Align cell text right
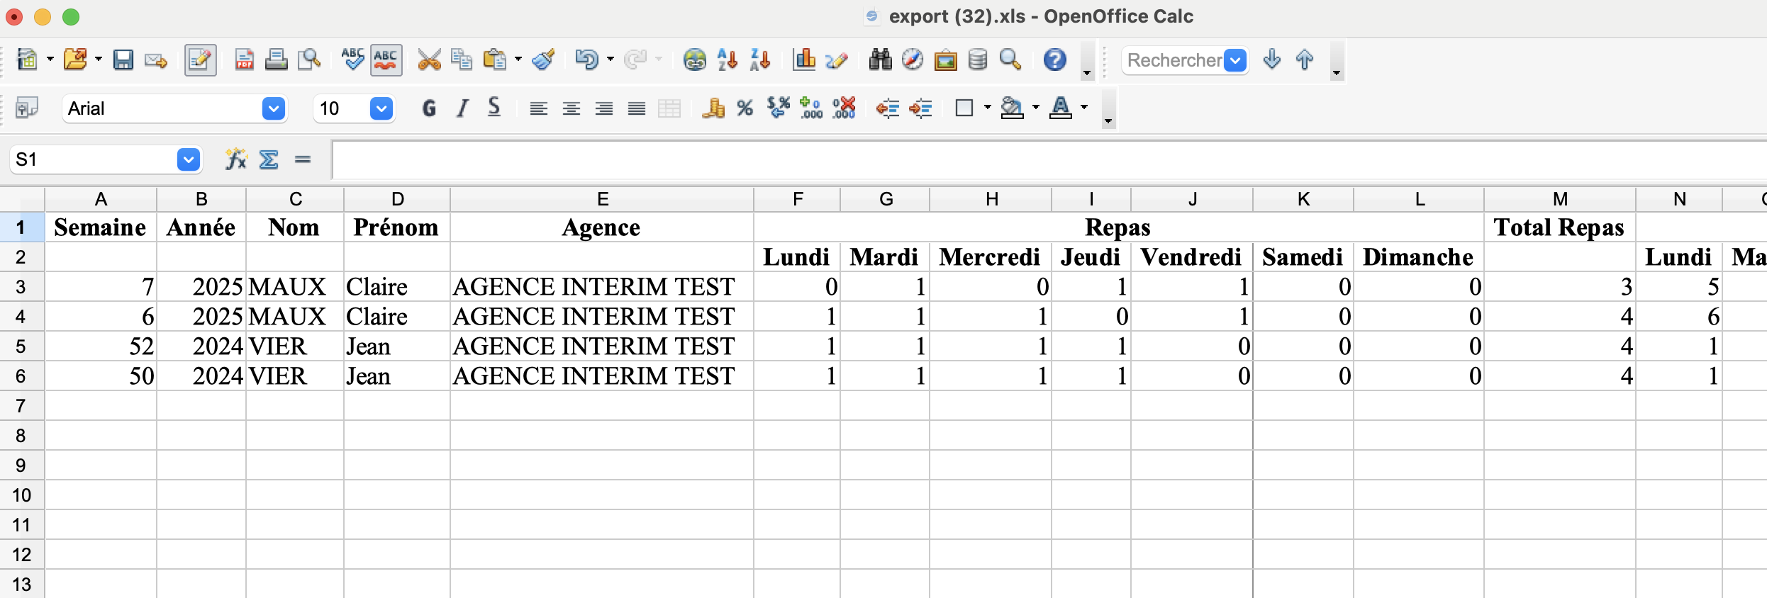This screenshot has width=1767, height=598. coord(603,108)
